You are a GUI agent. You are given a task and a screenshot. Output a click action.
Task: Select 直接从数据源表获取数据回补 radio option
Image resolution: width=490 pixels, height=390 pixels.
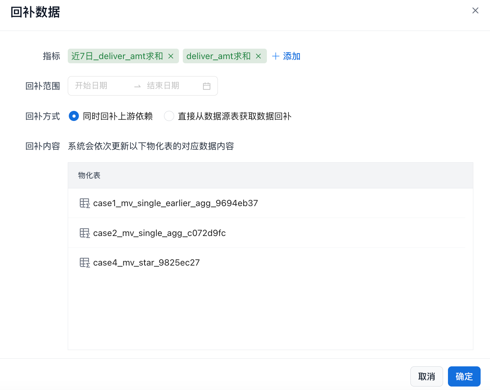(169, 116)
